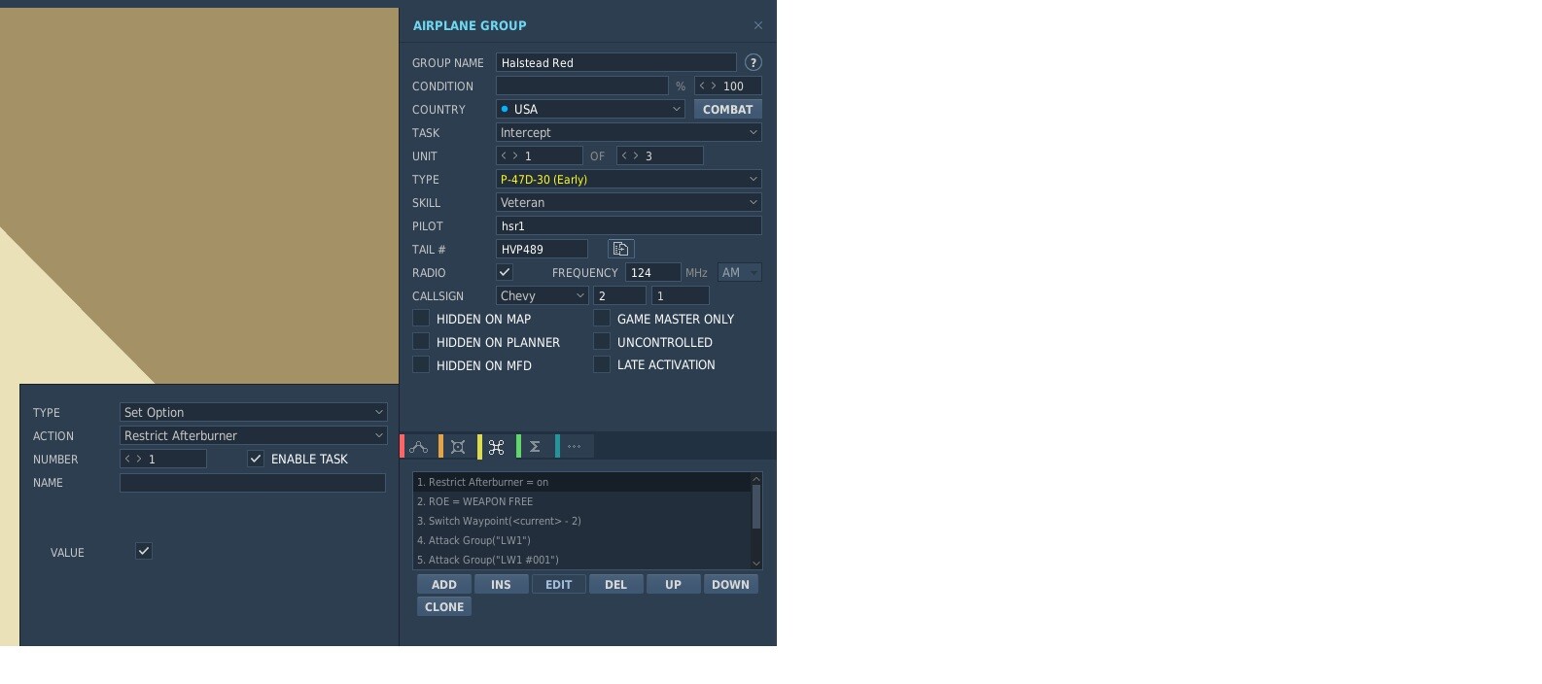
Task: Select action '2. ROE = WEAPON FREE'
Action: tap(581, 501)
